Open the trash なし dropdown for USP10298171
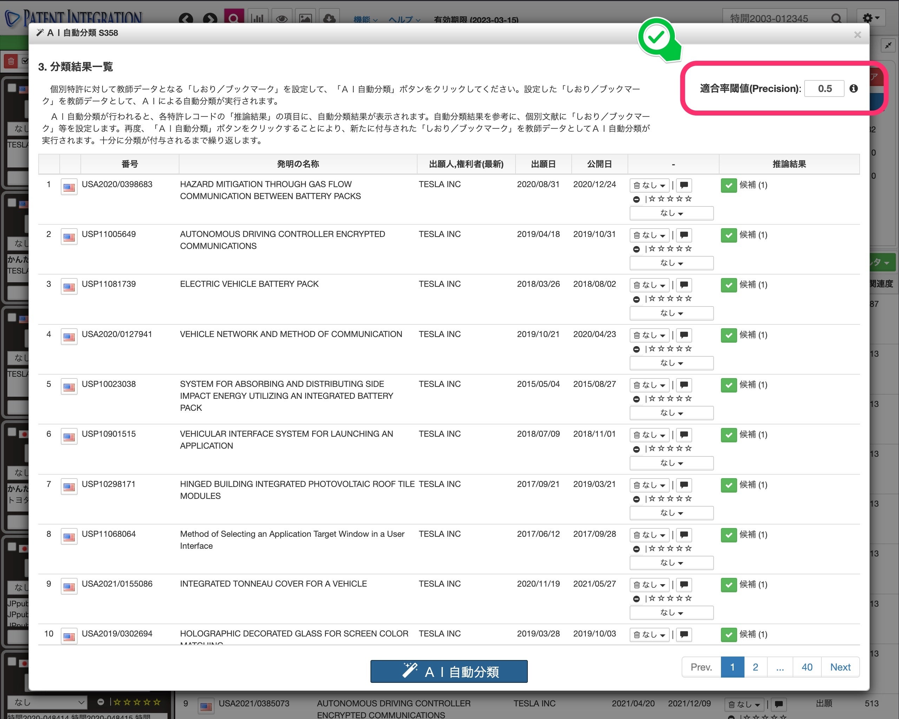Image resolution: width=899 pixels, height=719 pixels. click(649, 485)
